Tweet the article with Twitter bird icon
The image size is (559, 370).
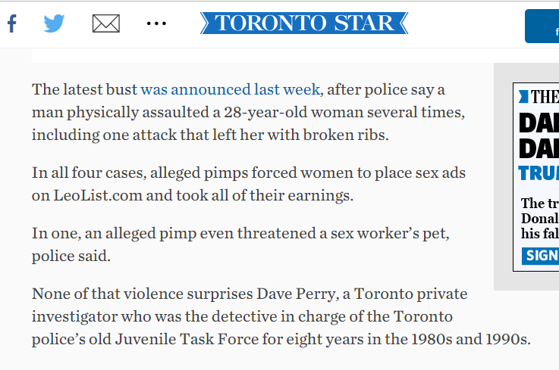[54, 23]
